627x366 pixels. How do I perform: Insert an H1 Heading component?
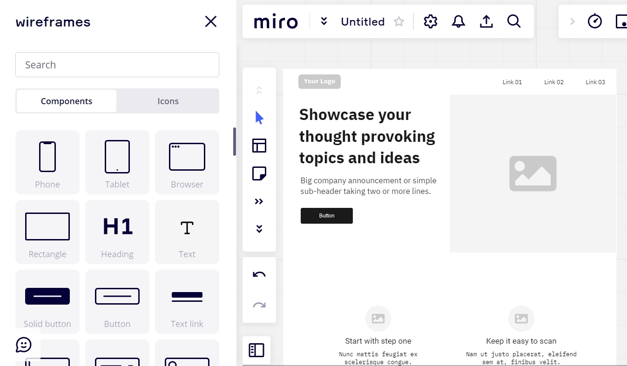(117, 232)
